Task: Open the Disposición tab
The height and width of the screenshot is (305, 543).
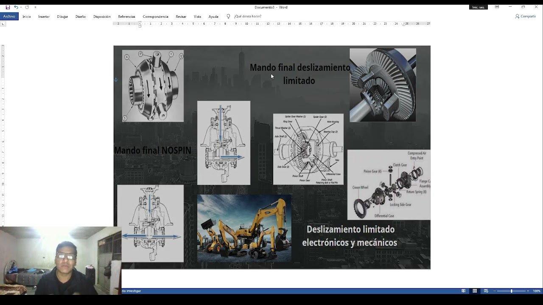Action: click(102, 17)
